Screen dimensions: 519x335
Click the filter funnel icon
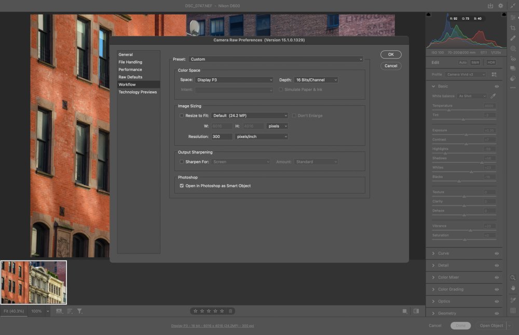(x=80, y=311)
